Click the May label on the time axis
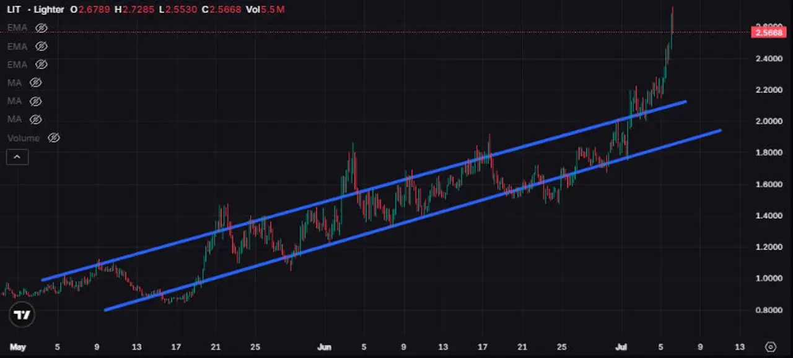Screen dimensions: 793x358 [x=17, y=347]
